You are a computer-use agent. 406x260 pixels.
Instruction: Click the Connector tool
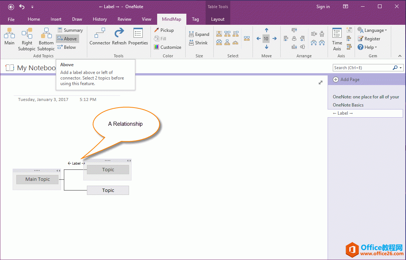(100, 37)
